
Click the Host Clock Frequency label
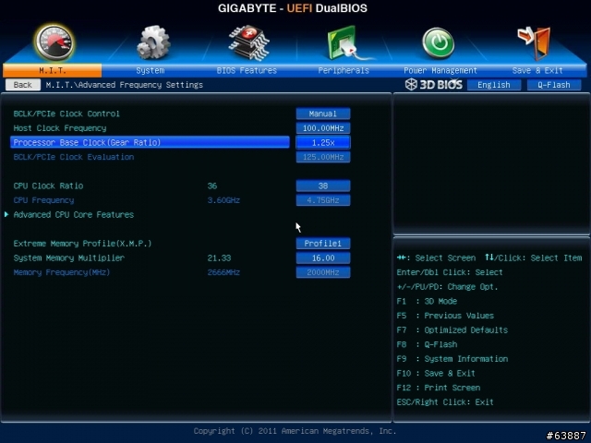pos(60,128)
